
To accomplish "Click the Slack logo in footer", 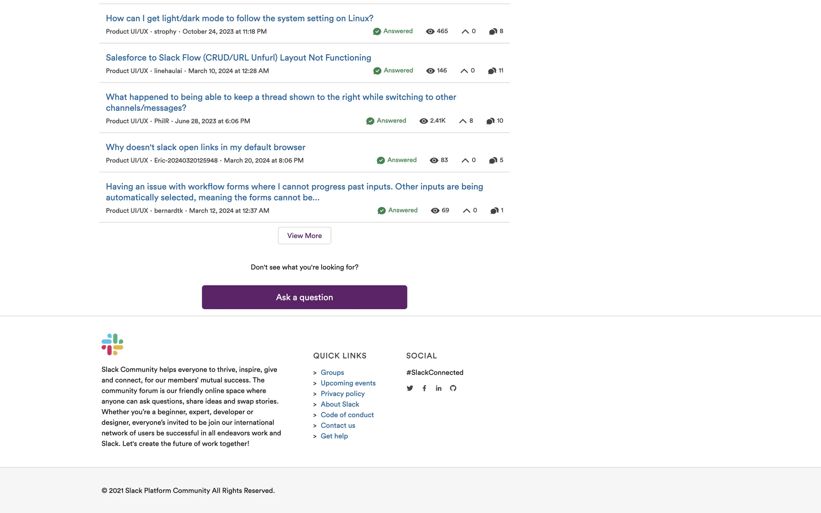I will [x=112, y=344].
